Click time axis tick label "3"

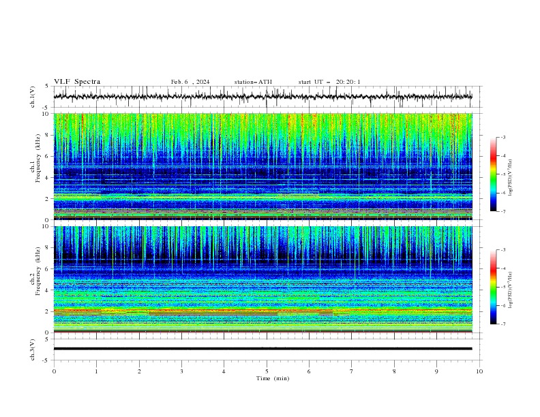coord(181,371)
